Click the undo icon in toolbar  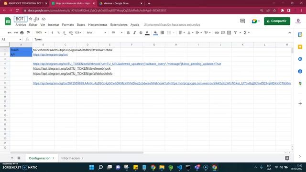coord(10,33)
